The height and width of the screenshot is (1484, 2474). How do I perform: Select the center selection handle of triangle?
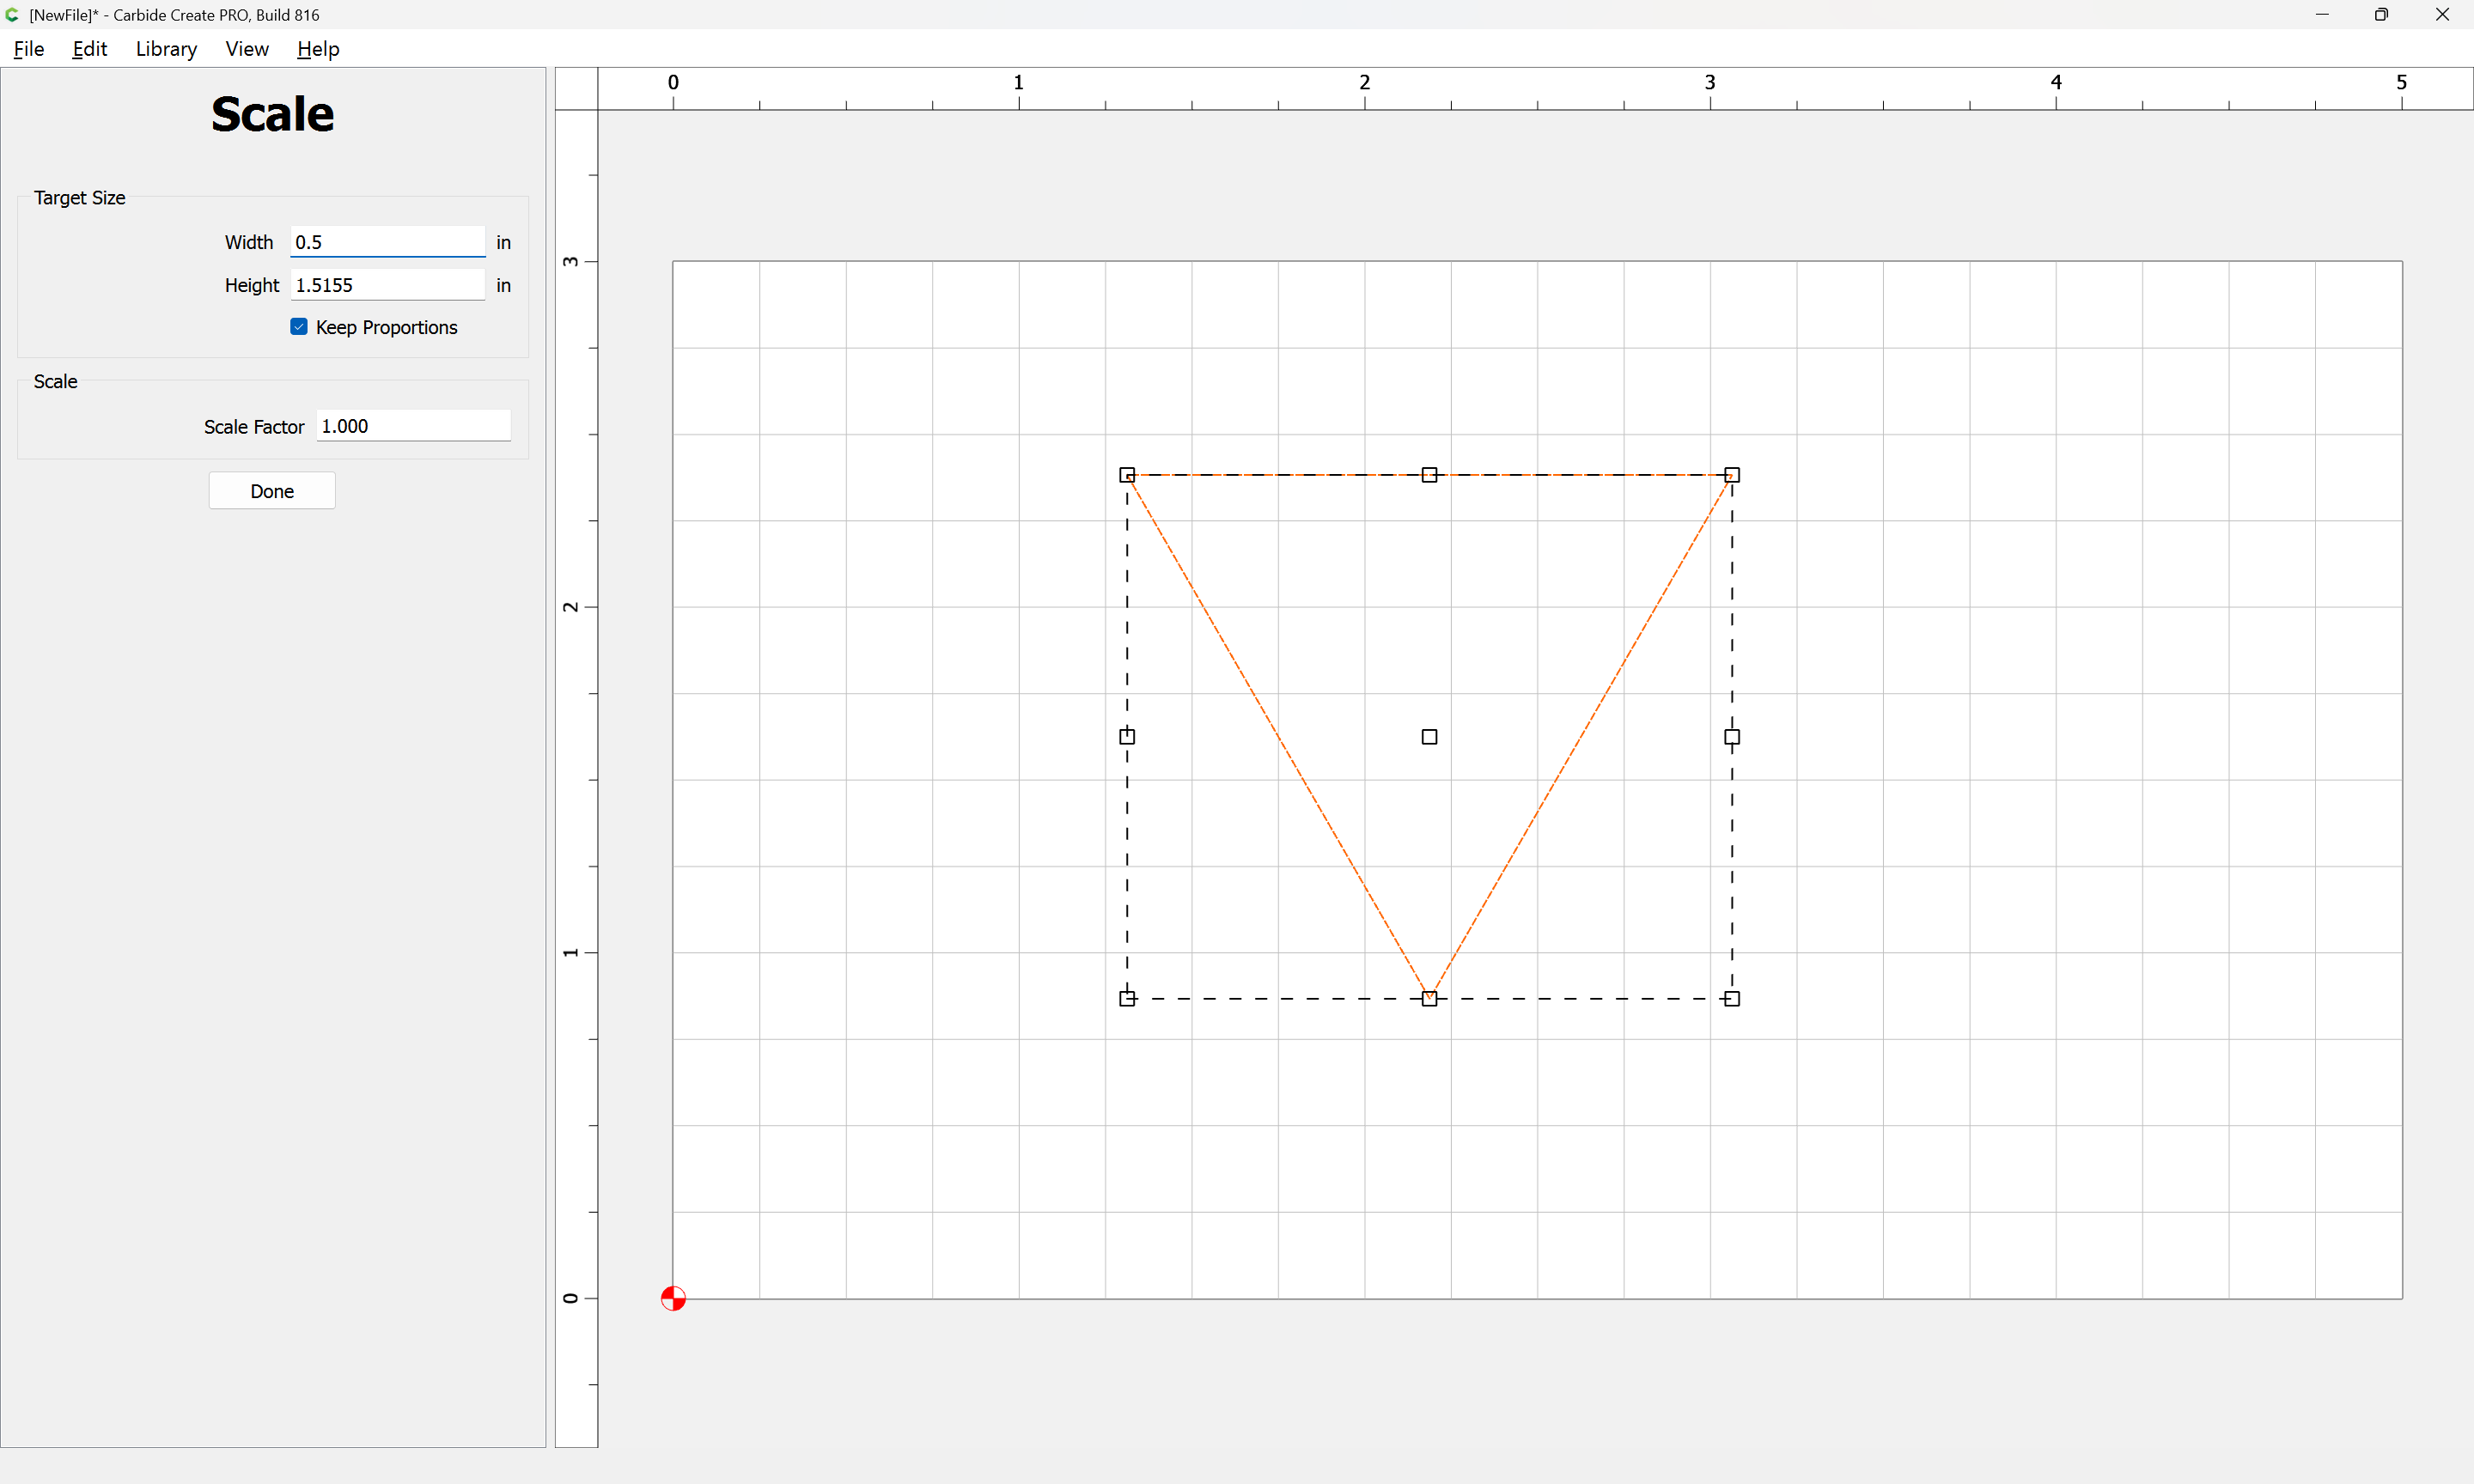point(1429,737)
